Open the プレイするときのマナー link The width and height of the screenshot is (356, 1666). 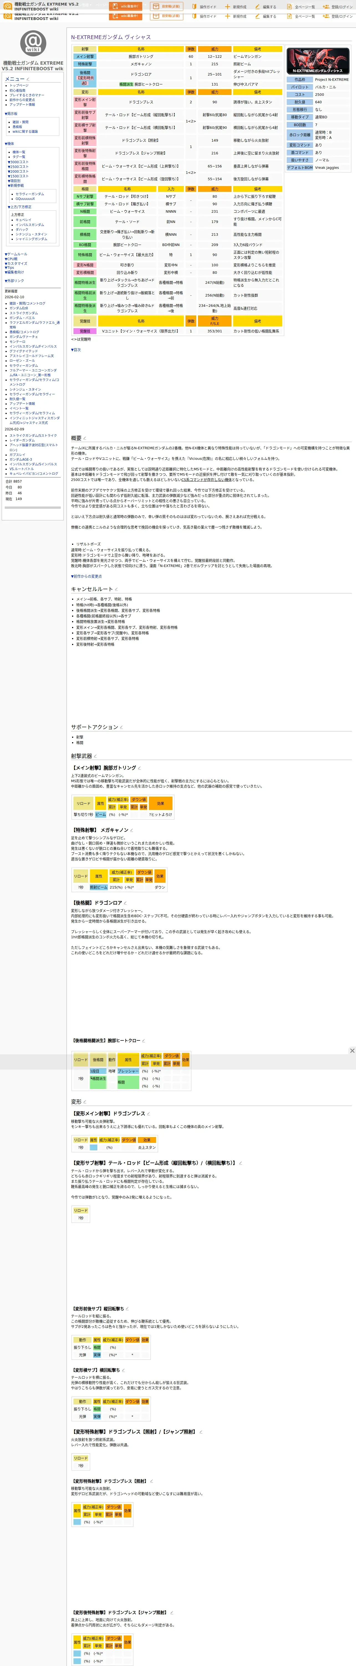coord(27,95)
